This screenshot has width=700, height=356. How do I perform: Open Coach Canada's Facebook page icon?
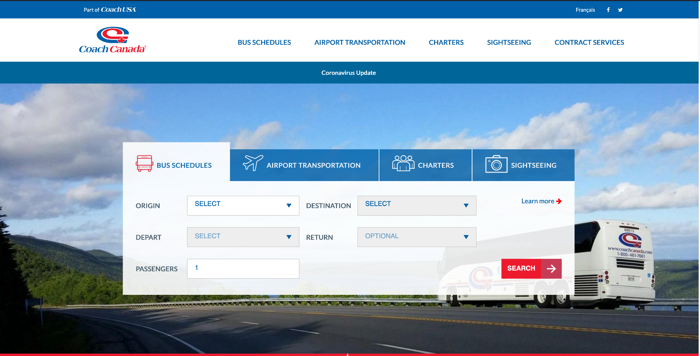coord(608,10)
